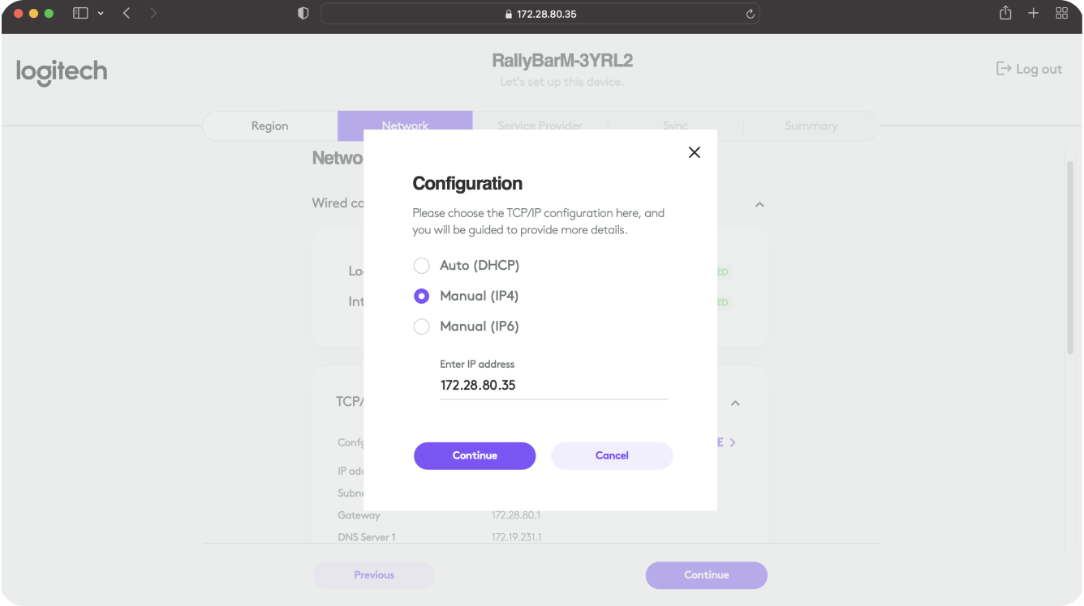The image size is (1084, 606).
Task: Cancel the TCP/IP configuration dialog
Action: (612, 455)
